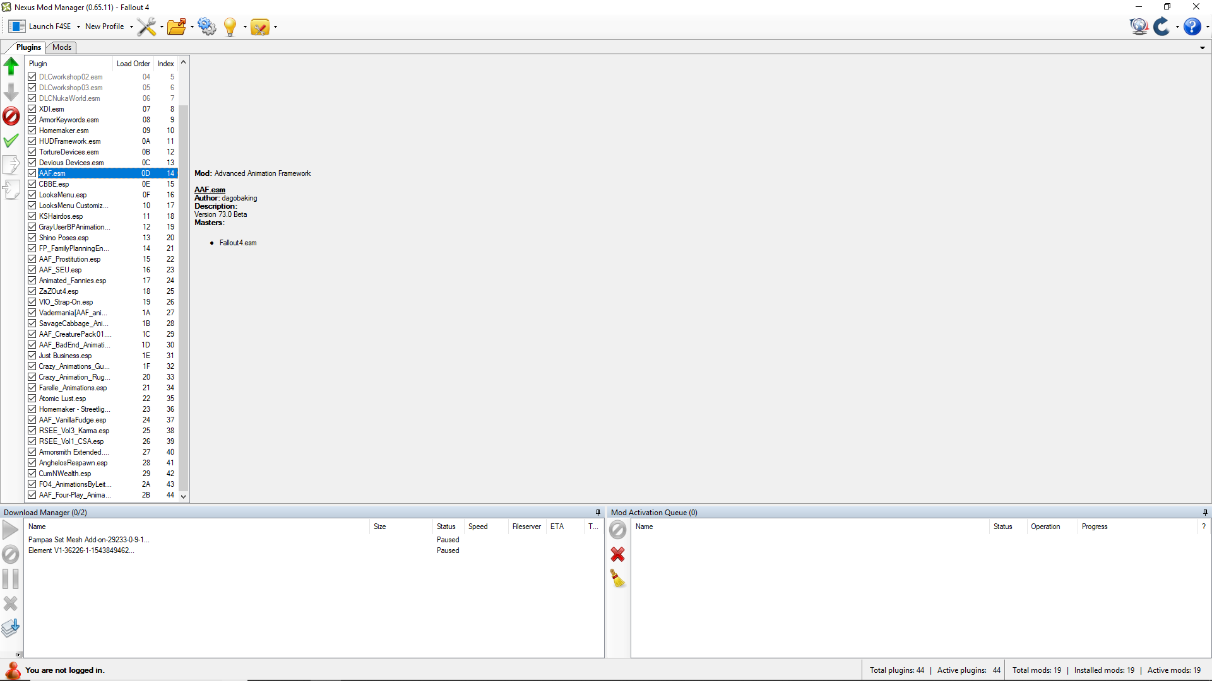Expand tools wrench dropdown arrow
This screenshot has width=1212, height=681.
(x=162, y=26)
